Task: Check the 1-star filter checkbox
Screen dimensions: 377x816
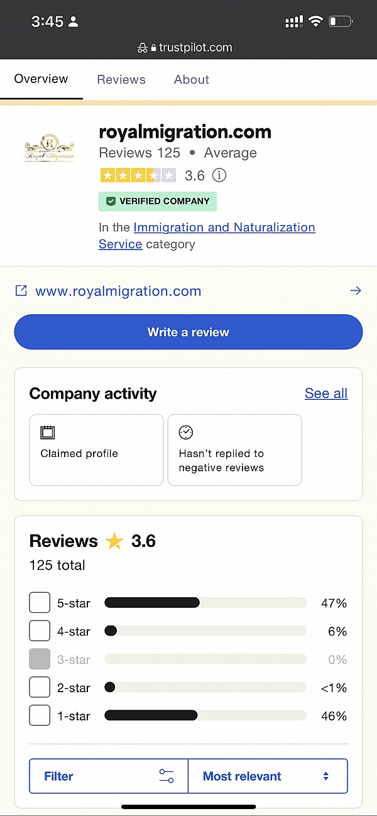Action: (x=40, y=715)
